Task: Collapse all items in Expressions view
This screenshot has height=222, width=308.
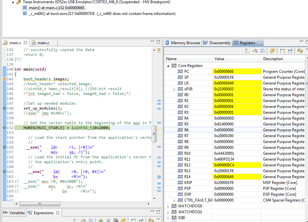Action: pyautogui.click(x=91, y=220)
